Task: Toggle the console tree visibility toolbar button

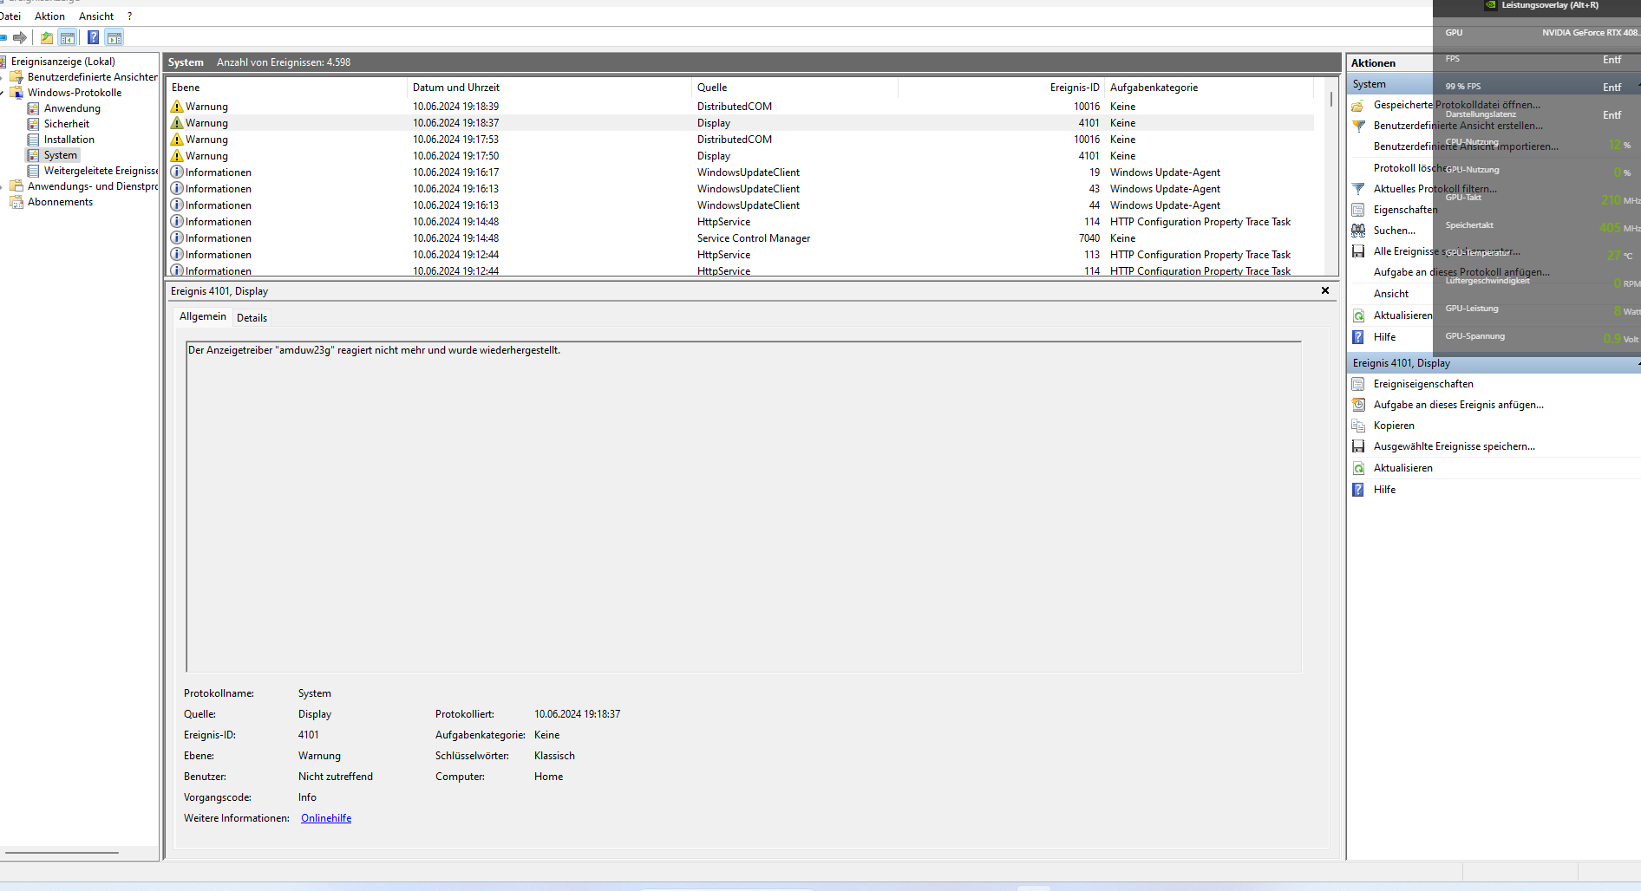Action: coord(68,37)
